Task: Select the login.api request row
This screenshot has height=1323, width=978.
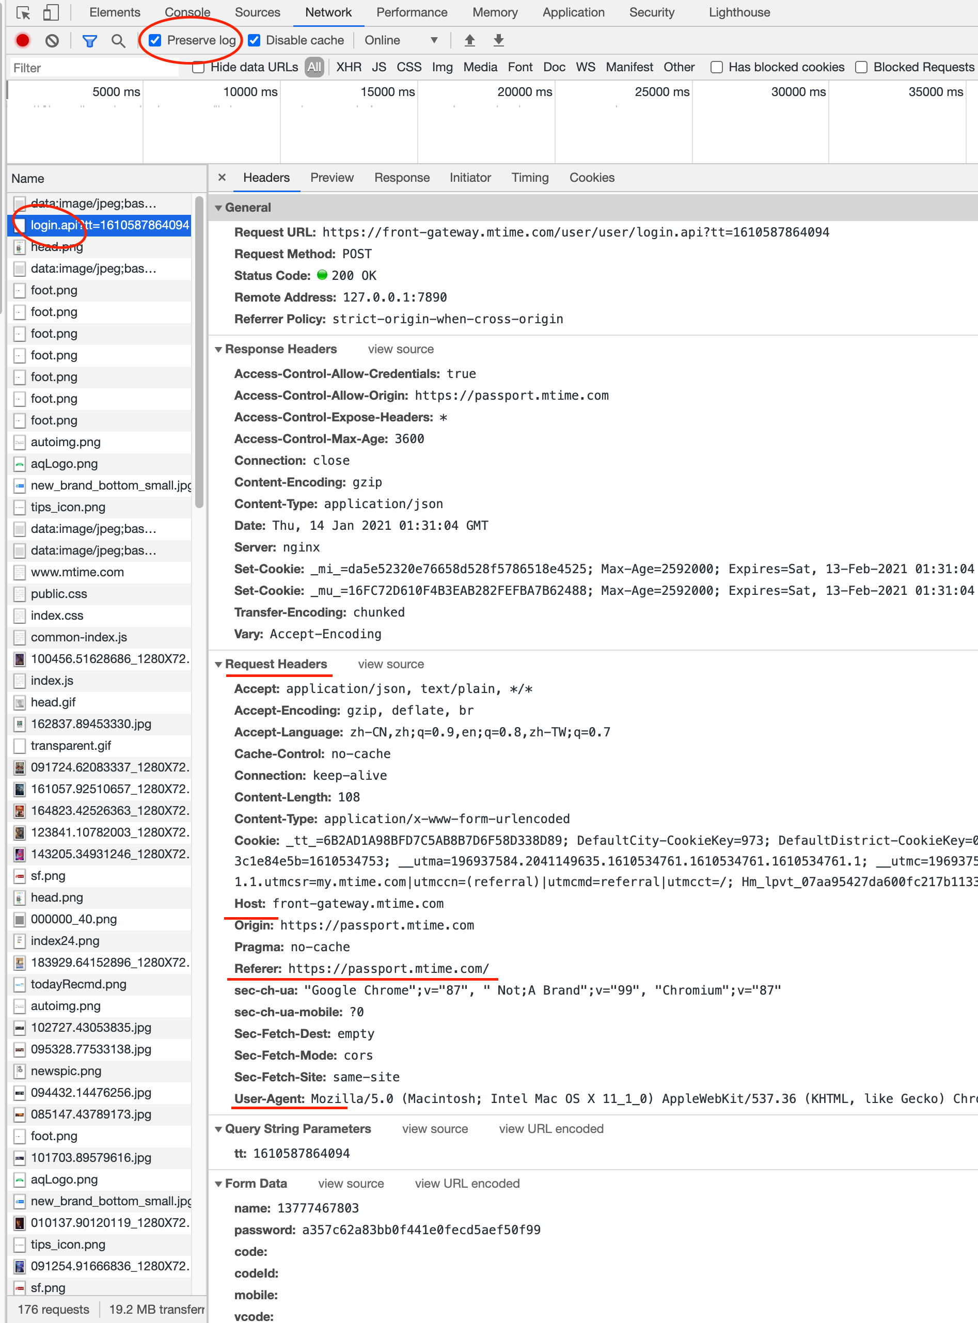Action: click(100, 226)
